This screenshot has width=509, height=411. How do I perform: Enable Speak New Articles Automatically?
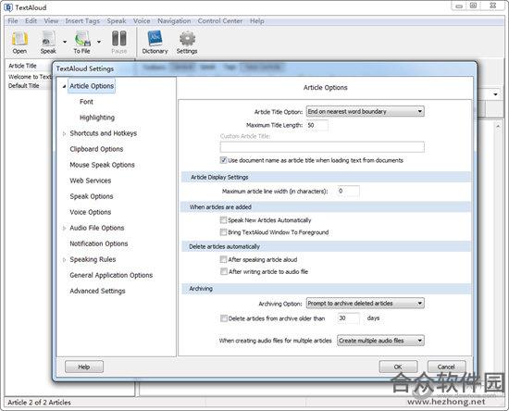tap(223, 220)
